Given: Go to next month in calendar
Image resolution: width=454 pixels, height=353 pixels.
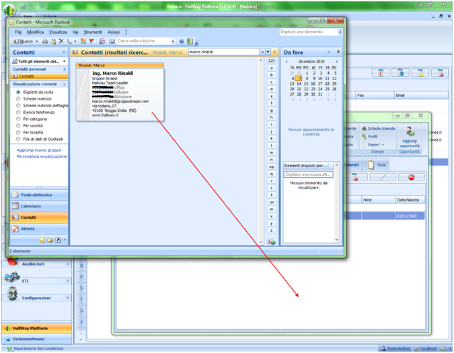Looking at the screenshot, I should [x=337, y=61].
